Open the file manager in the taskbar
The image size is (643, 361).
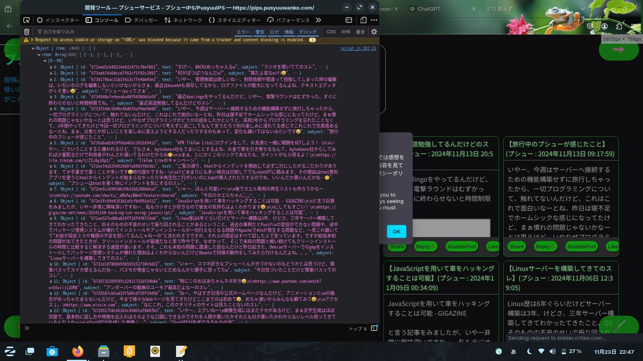(104, 351)
